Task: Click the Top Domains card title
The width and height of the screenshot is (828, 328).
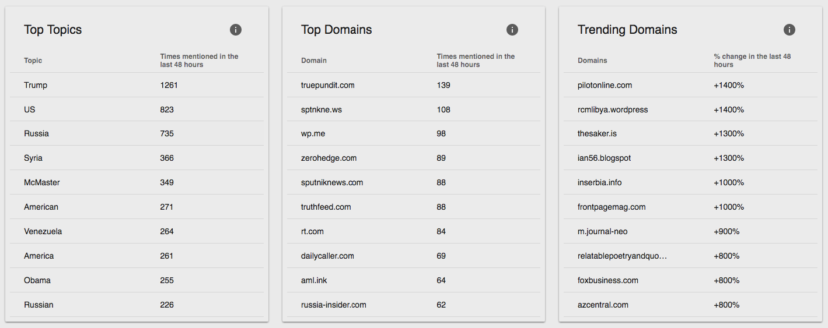Action: click(x=337, y=30)
